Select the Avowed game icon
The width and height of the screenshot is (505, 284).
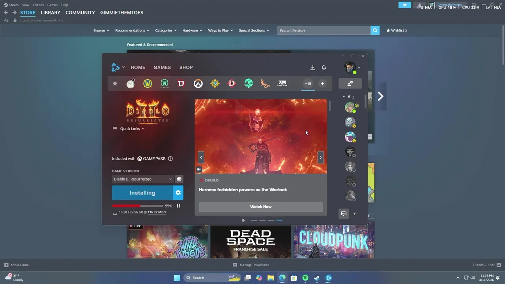tap(266, 84)
